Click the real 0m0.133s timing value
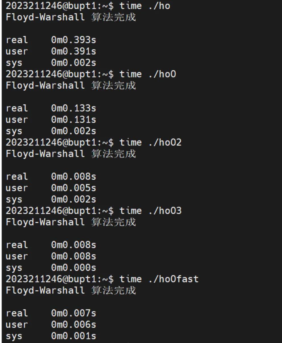 click(x=74, y=108)
